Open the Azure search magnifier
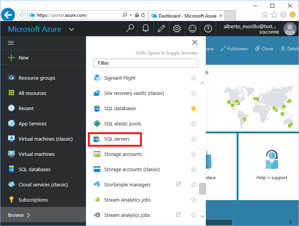 pyautogui.click(x=130, y=29)
